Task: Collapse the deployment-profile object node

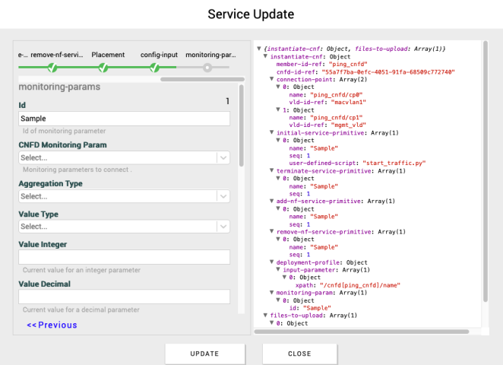Action: (271, 262)
